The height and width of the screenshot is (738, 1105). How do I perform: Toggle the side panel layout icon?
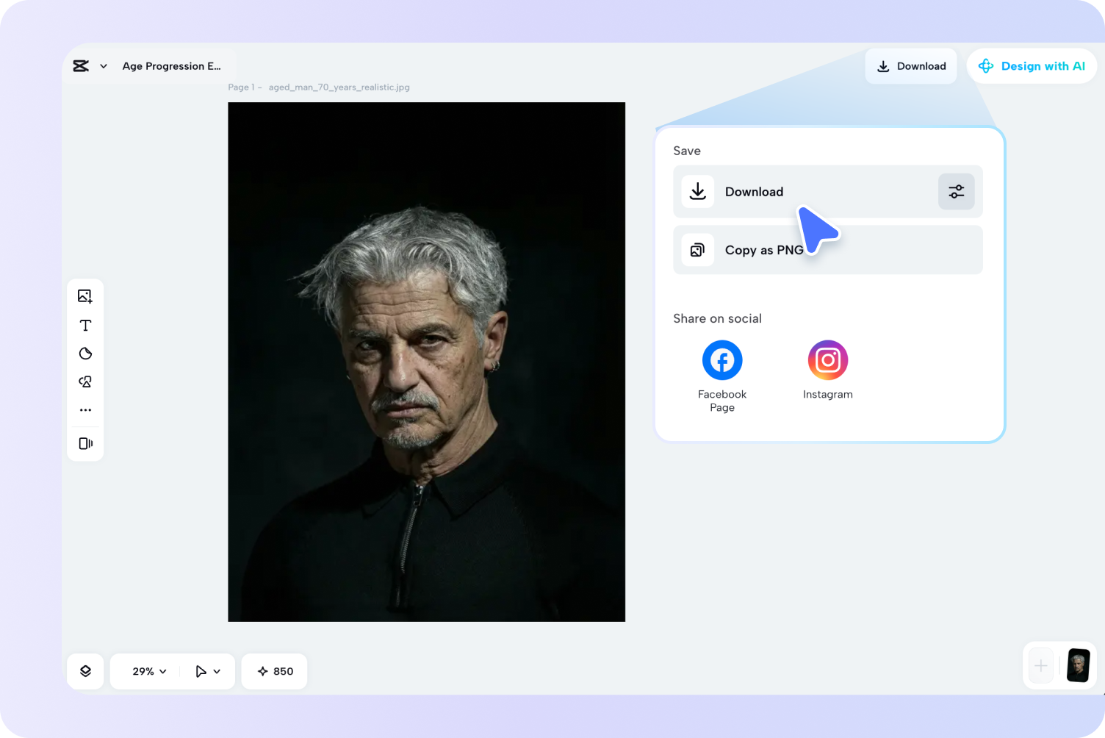tap(85, 443)
